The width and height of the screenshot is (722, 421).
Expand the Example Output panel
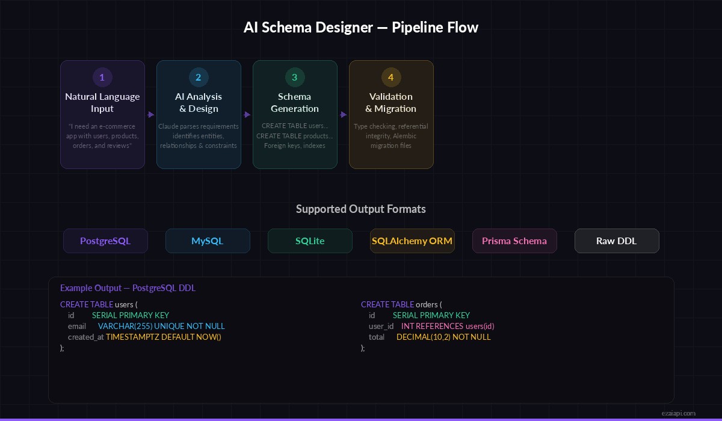(x=361, y=340)
